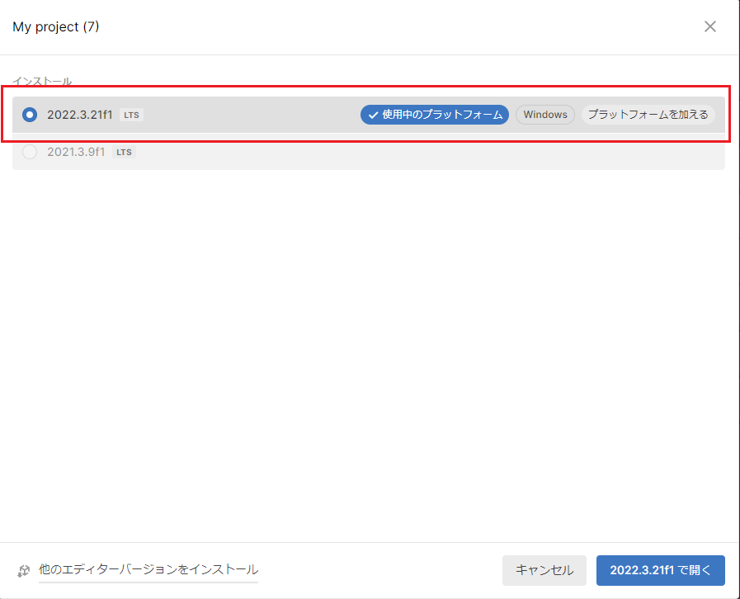Screen dimensions: 740x599
Task: Click the 2022.3.21f1 version label
Action: [x=80, y=115]
